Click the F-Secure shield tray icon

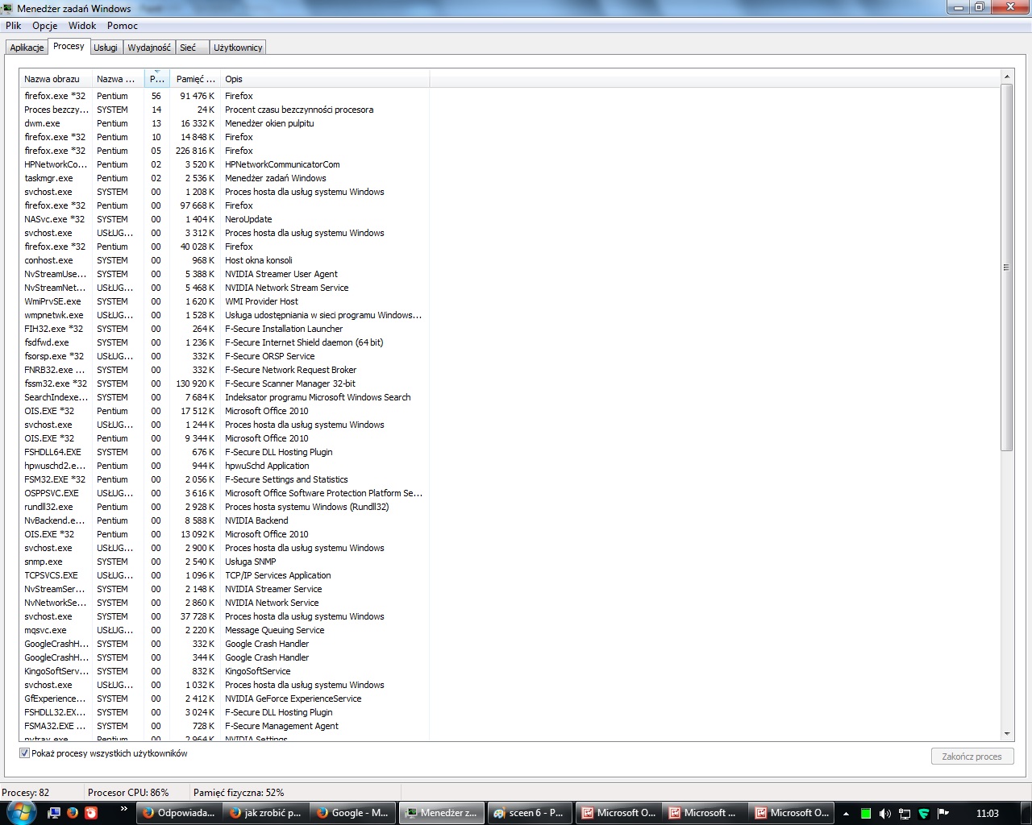pyautogui.click(x=924, y=814)
